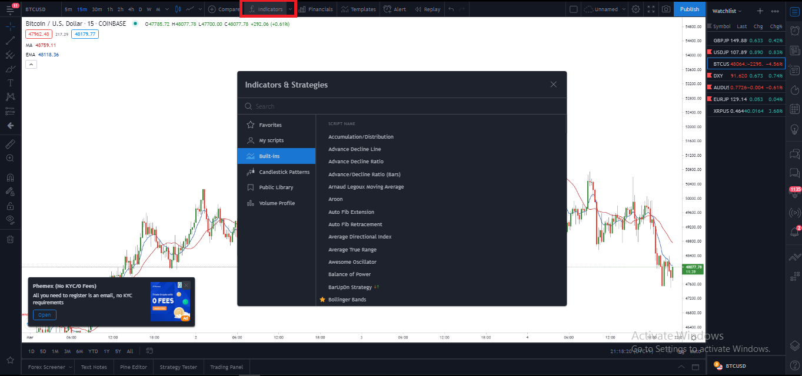This screenshot has height=376, width=802.
Task: Close the Indicators & Strategies dialog
Action: [x=553, y=85]
